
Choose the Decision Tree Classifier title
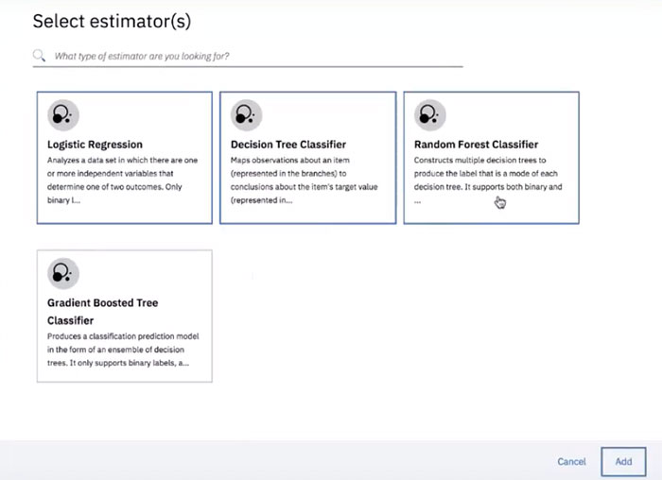click(x=288, y=145)
